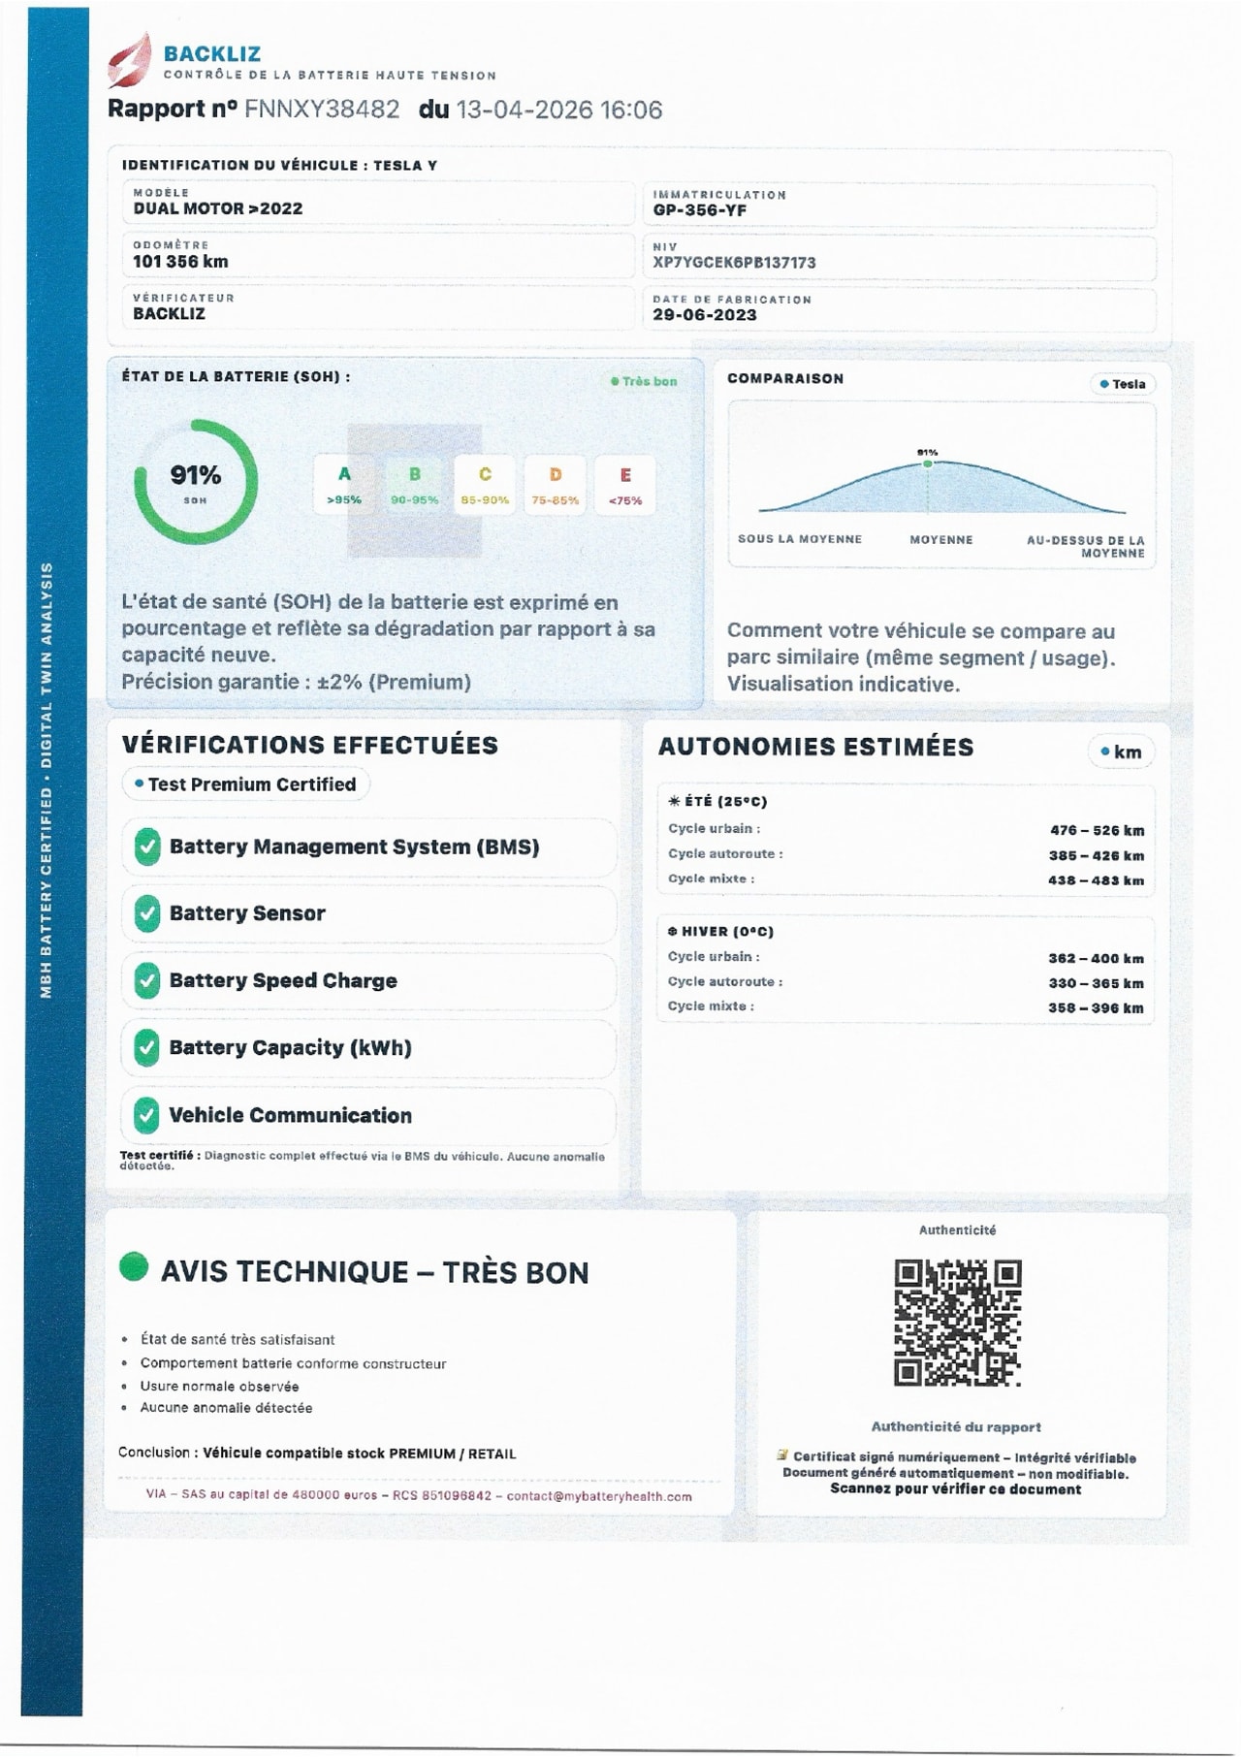Click the 'Authenticité du rapport' caption
Screen dimensions: 1241x1757
pos(956,1426)
